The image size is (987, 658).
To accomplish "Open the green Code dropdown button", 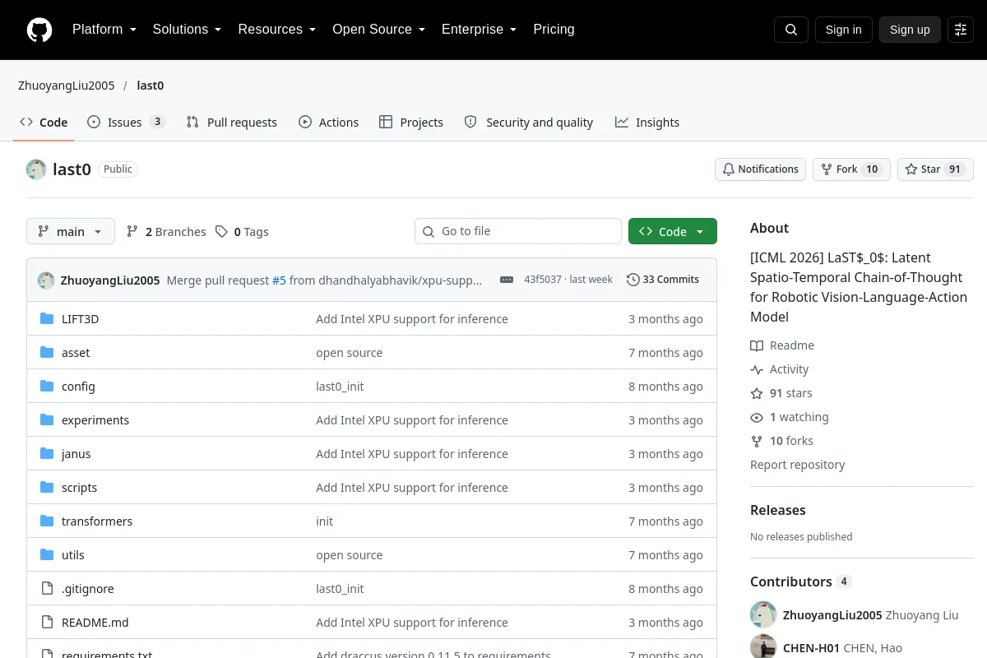I will [x=673, y=231].
